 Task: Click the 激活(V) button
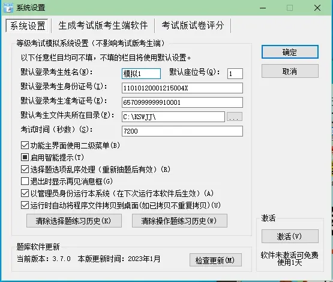point(290,236)
